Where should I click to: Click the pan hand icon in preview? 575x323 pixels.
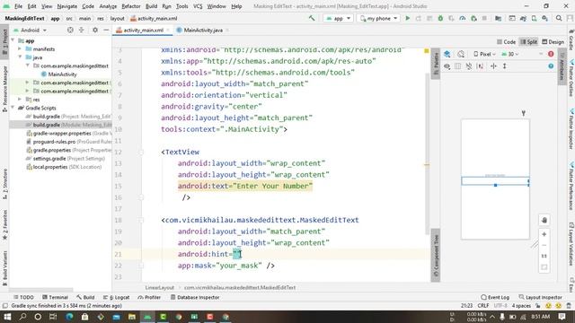click(x=544, y=220)
